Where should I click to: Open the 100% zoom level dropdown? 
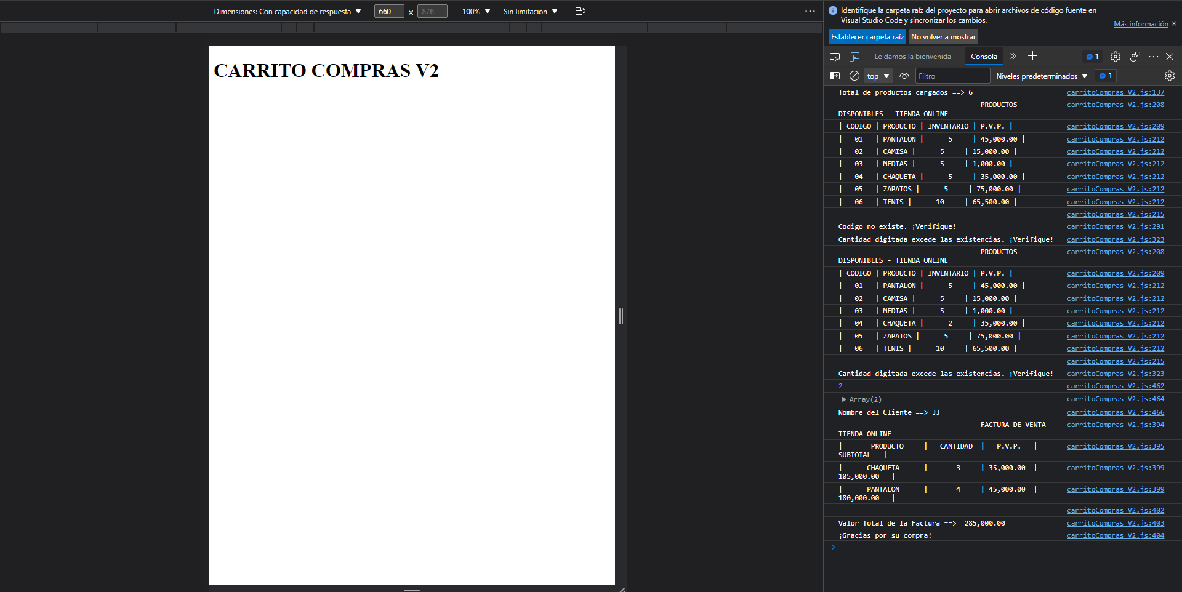click(475, 10)
